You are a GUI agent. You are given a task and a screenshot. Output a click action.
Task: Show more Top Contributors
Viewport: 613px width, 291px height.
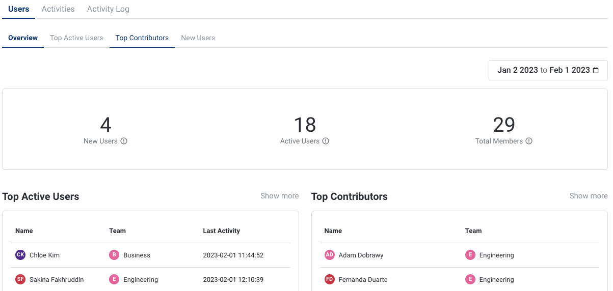coord(588,196)
